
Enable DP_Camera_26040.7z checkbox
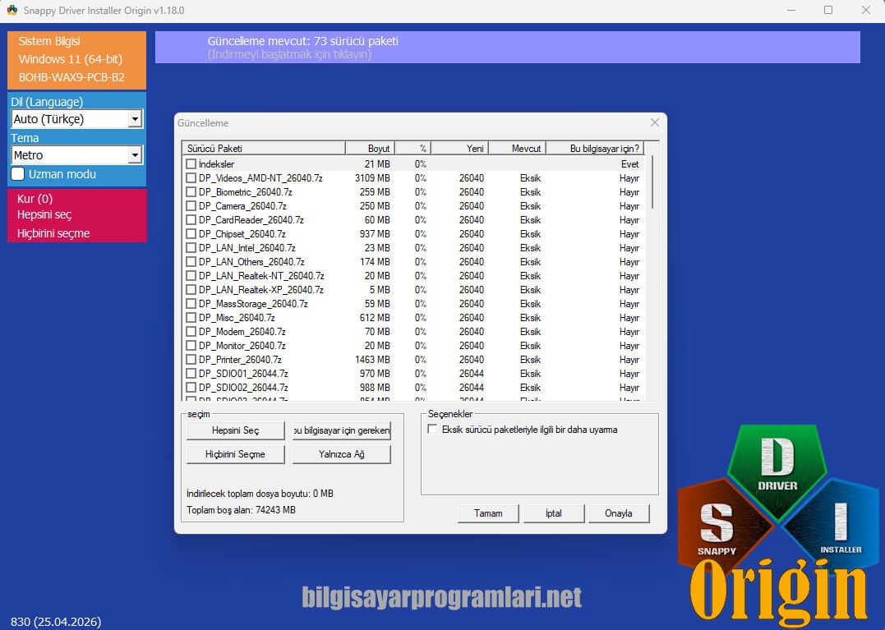coord(191,206)
